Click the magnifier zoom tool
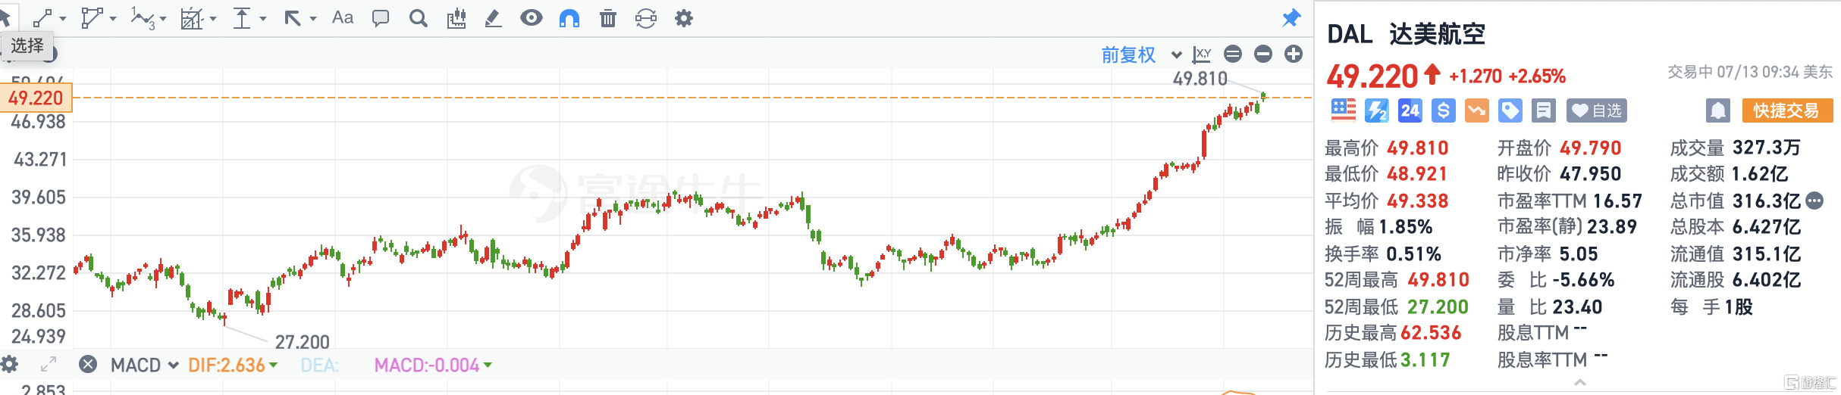 [x=418, y=18]
